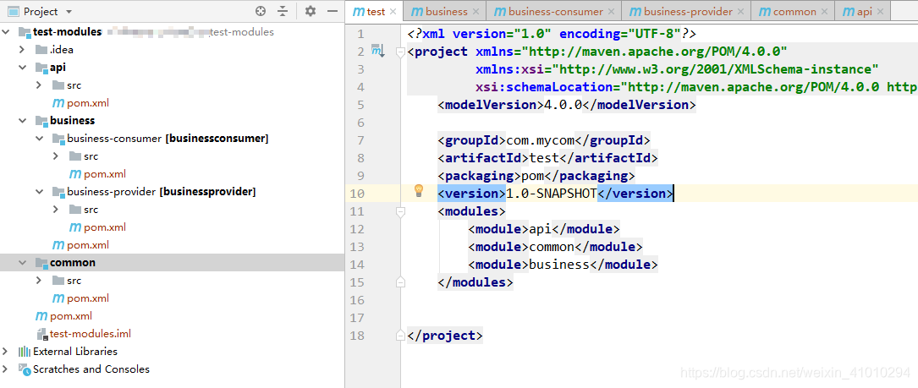
Task: Click the closing </project> tag
Action: coord(445,336)
